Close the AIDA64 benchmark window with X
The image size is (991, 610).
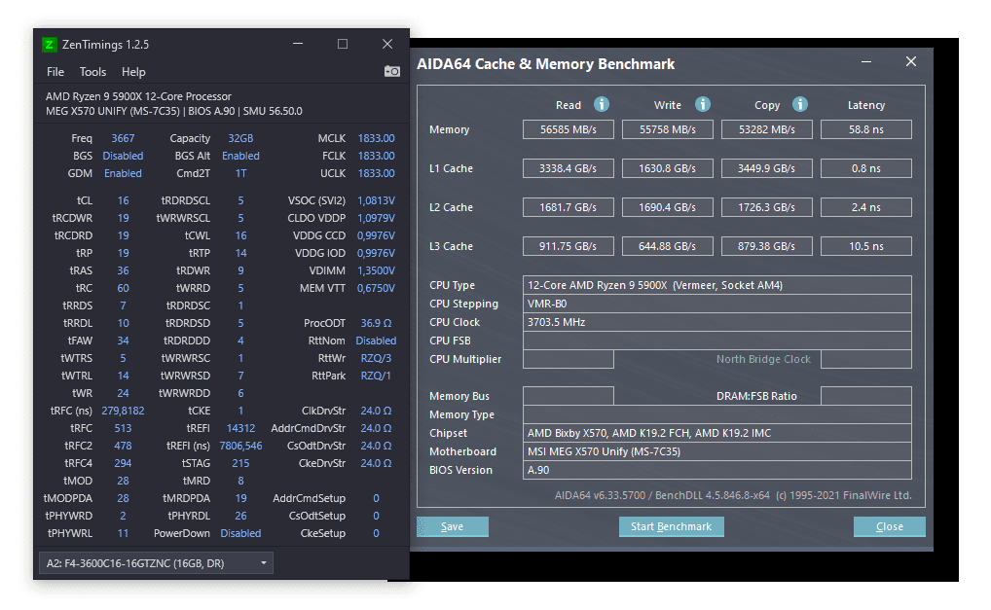[911, 61]
